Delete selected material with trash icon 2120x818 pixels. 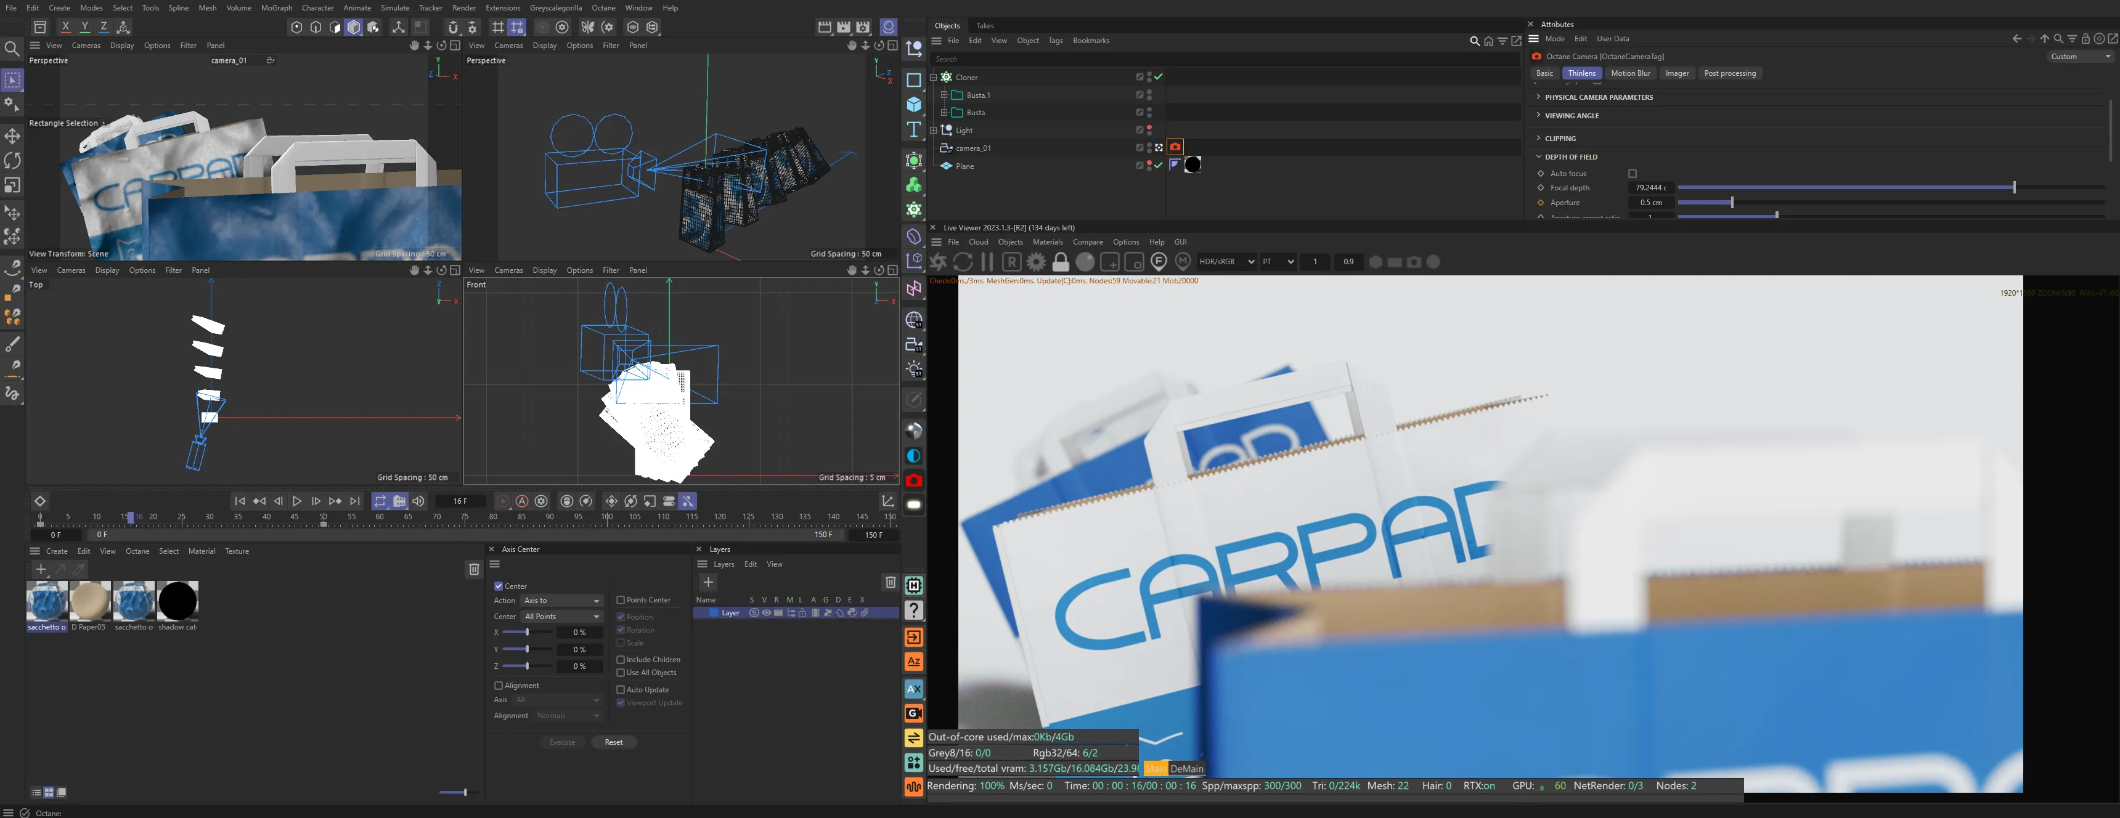coord(474,569)
